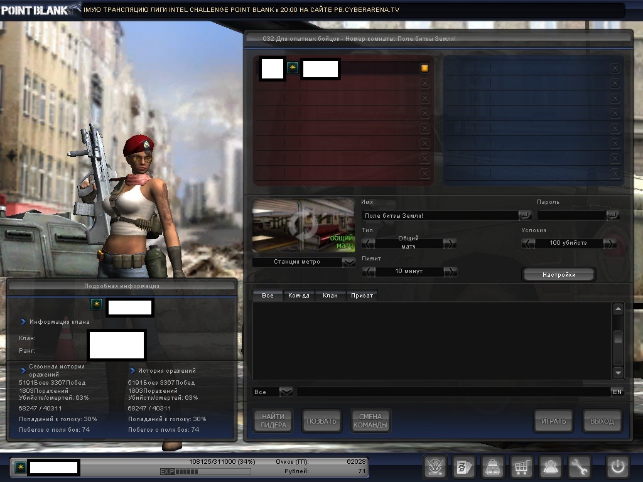Open settings with the wrench icon

tap(580, 467)
